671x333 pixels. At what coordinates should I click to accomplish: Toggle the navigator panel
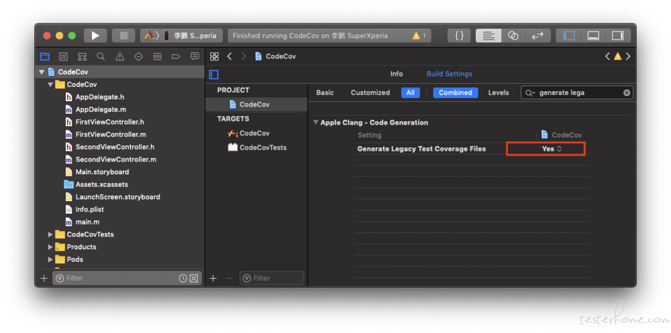coord(569,36)
